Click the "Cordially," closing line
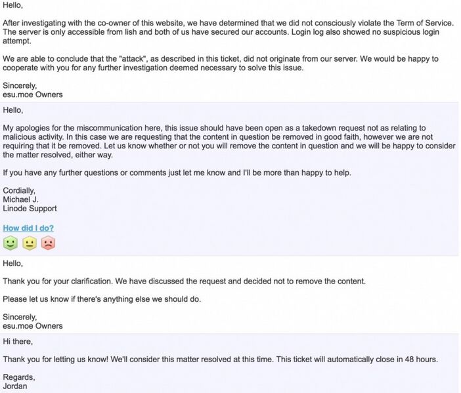Screen dimensions: 461x393 point(19,191)
